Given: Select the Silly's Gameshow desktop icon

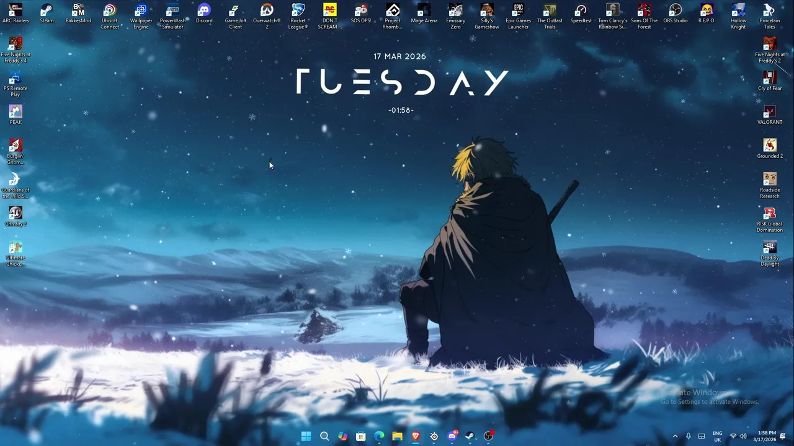Looking at the screenshot, I should (487, 16).
